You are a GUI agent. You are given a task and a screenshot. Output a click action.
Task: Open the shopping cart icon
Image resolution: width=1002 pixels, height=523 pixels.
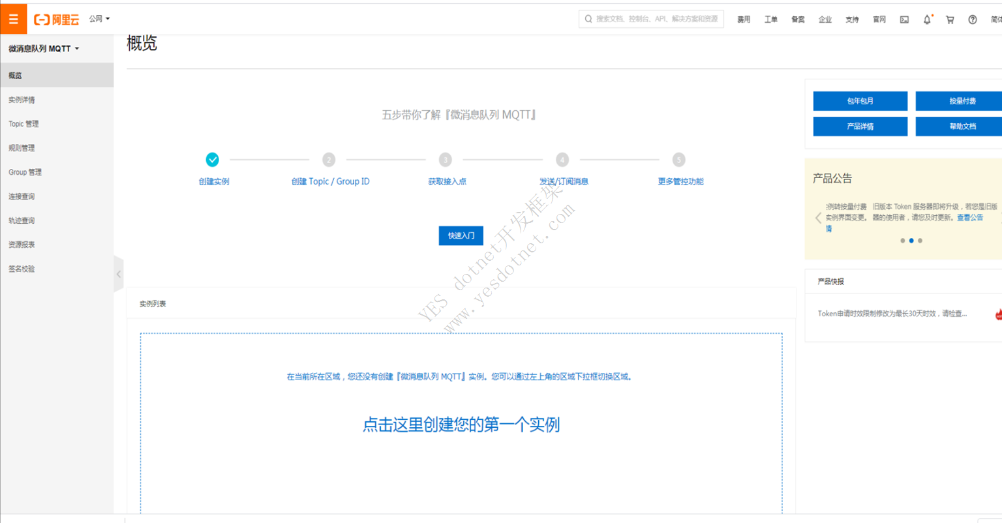tap(950, 20)
